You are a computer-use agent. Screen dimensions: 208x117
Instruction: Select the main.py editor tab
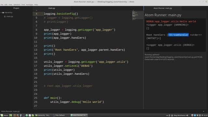click(52, 8)
